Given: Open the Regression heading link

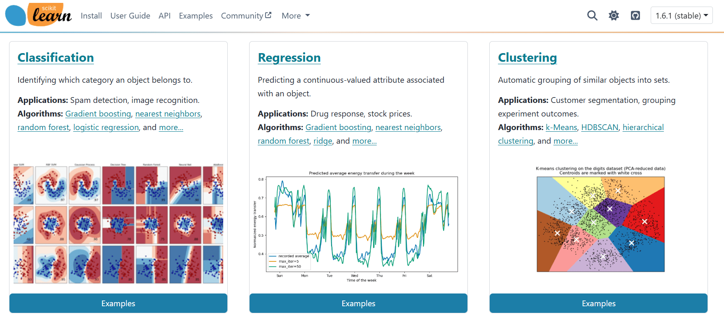Looking at the screenshot, I should tap(289, 58).
